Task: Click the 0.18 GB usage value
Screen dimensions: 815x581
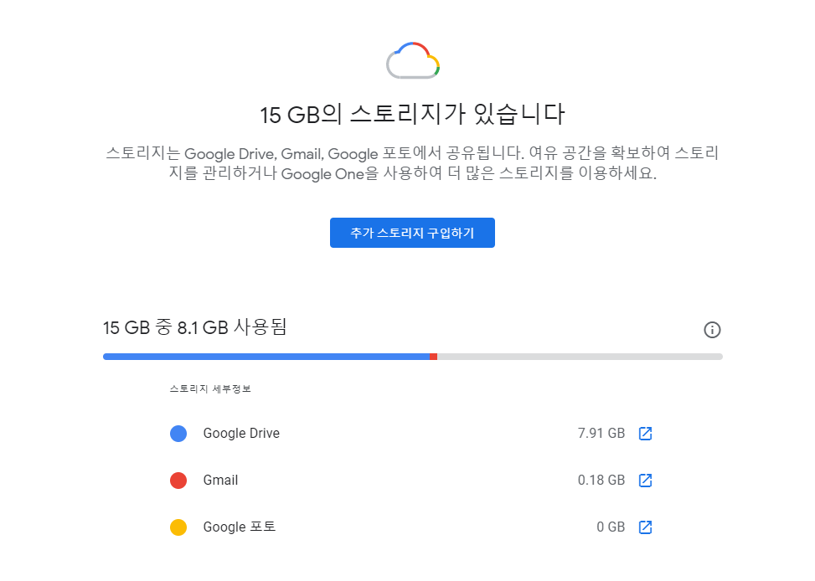Action: [603, 481]
